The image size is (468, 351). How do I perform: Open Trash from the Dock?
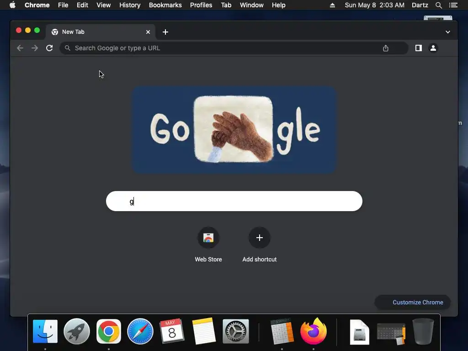click(423, 331)
